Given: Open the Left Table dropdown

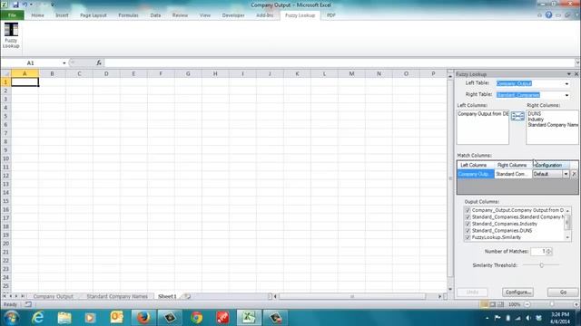Looking at the screenshot, I should coord(566,83).
